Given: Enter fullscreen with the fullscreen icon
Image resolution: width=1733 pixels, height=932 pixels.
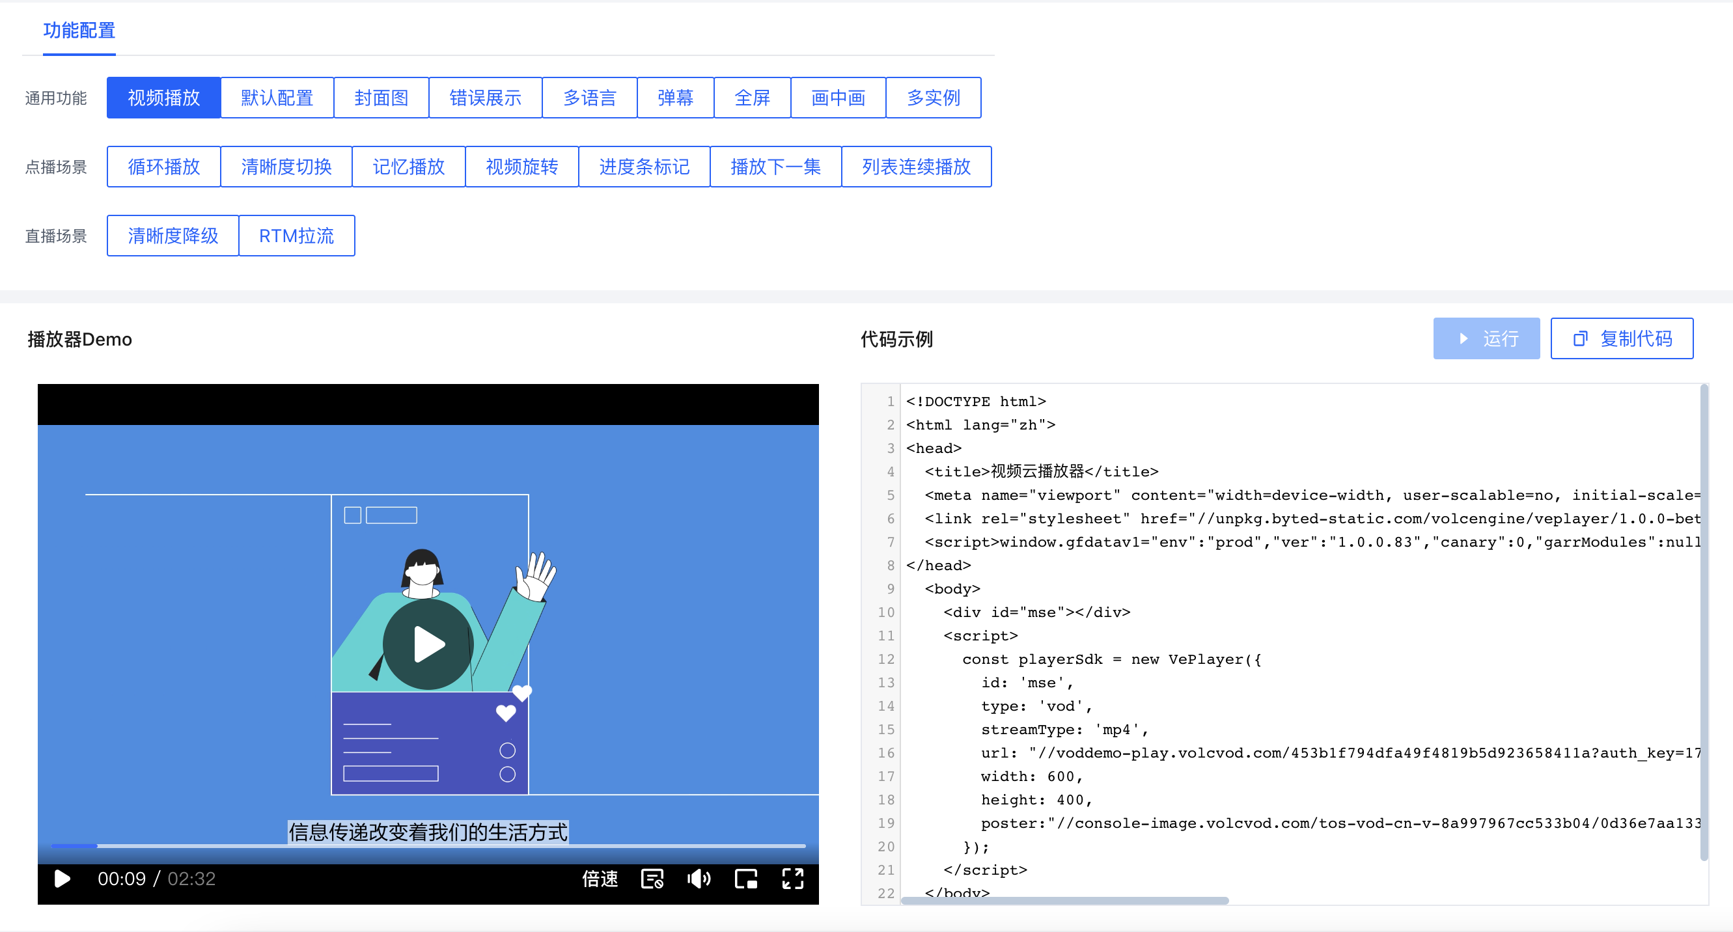Looking at the screenshot, I should (792, 878).
